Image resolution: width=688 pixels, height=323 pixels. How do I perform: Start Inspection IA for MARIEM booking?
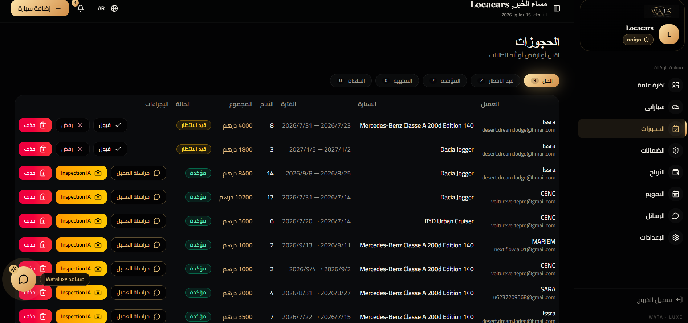click(81, 245)
